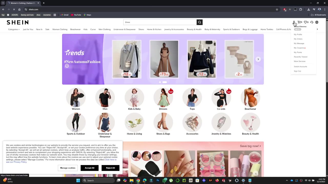Open the Gmail bookmark
This screenshot has height=184, width=328.
point(65,15)
